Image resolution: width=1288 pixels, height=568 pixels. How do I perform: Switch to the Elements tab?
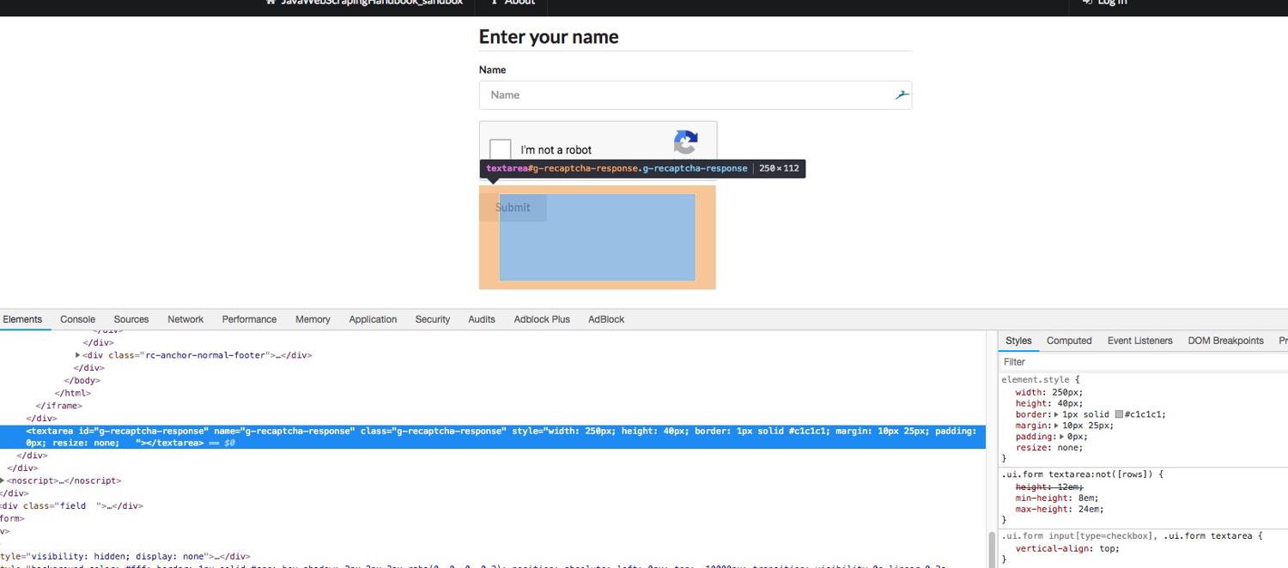coord(22,319)
